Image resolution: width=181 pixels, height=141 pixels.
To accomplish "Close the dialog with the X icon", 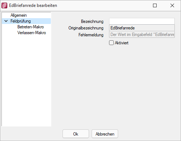I will click(172, 5).
